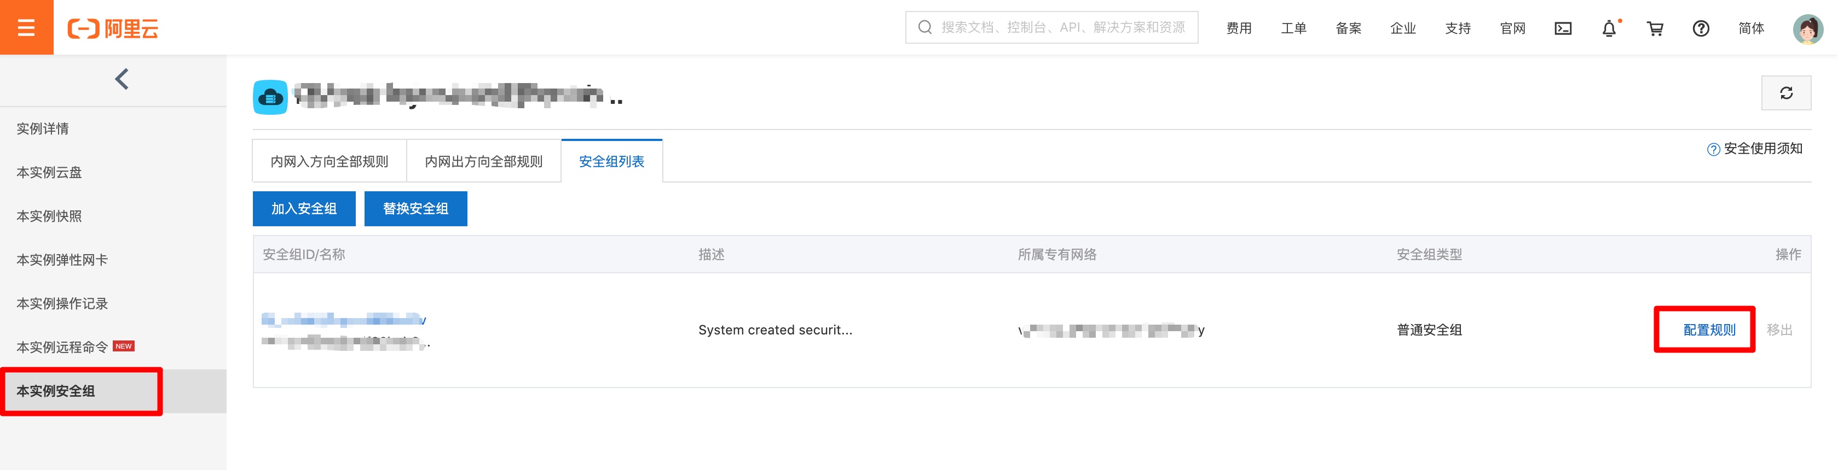The image size is (1838, 470).
Task: Open the 简体 language selector
Action: pyautogui.click(x=1751, y=28)
